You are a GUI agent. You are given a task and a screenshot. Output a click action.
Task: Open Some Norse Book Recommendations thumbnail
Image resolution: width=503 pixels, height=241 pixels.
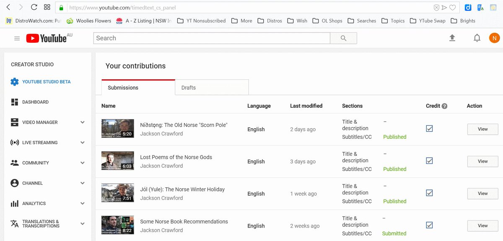point(118,225)
